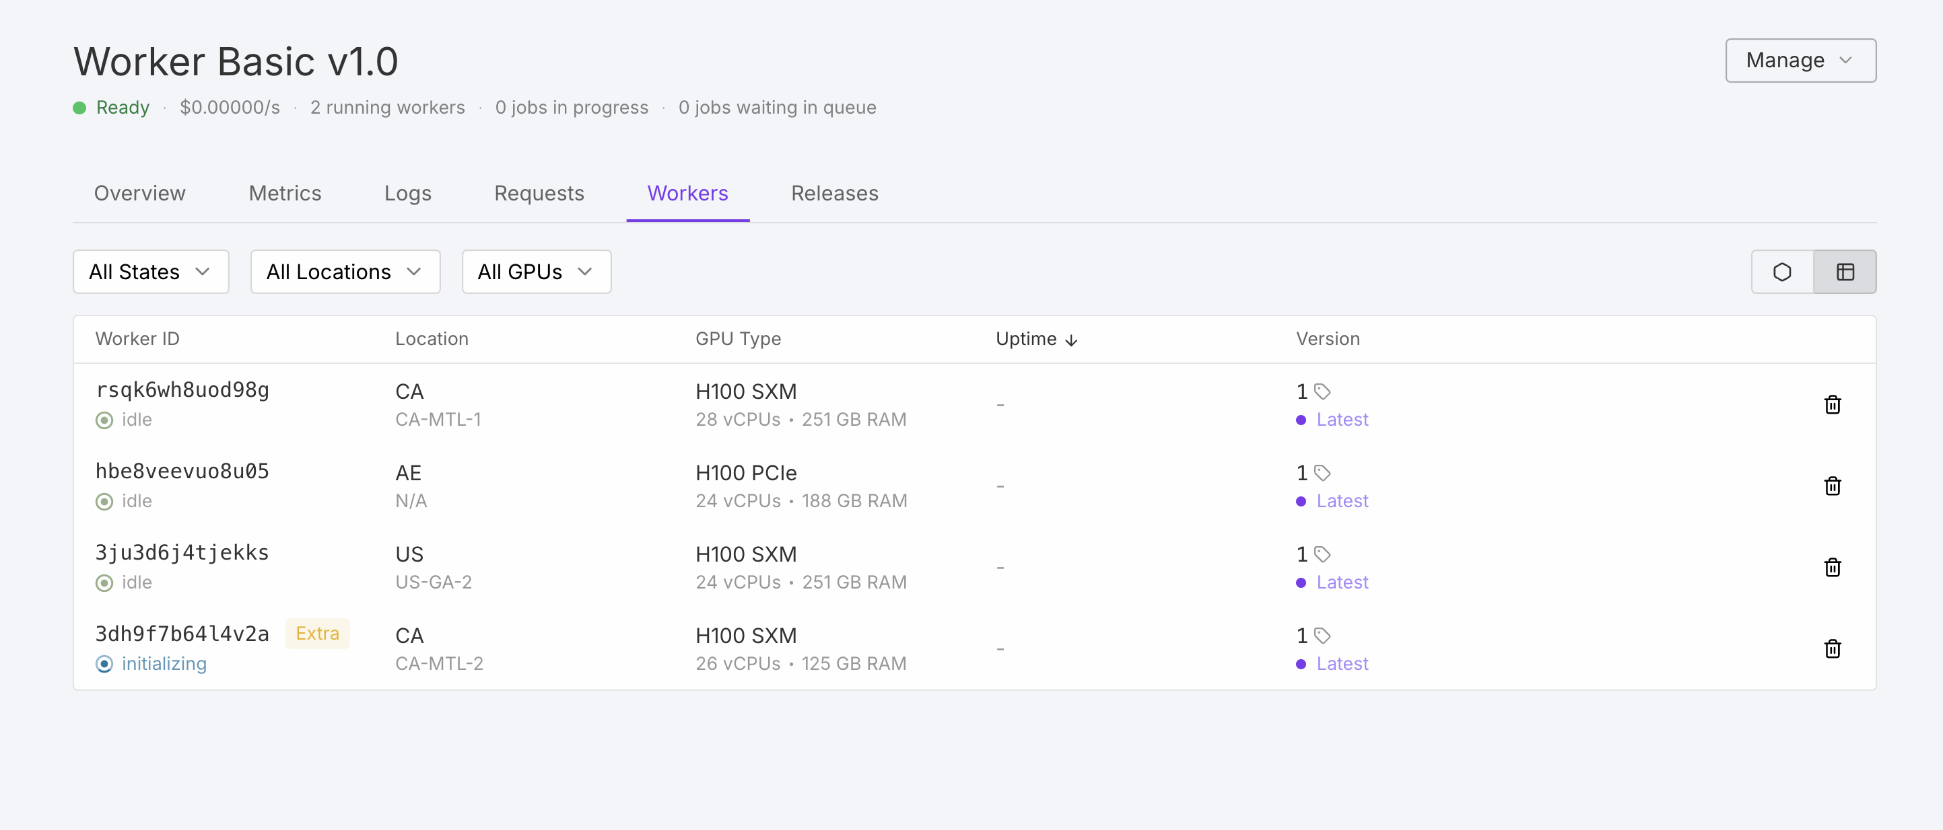Open the All GPUs filter
This screenshot has width=1943, height=830.
(535, 271)
